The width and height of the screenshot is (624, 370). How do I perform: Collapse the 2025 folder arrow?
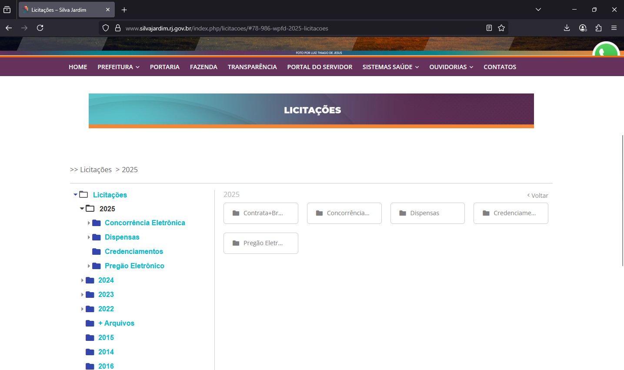point(82,209)
